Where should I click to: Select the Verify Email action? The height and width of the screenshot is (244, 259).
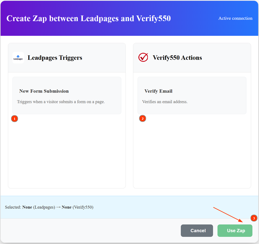[x=192, y=95]
